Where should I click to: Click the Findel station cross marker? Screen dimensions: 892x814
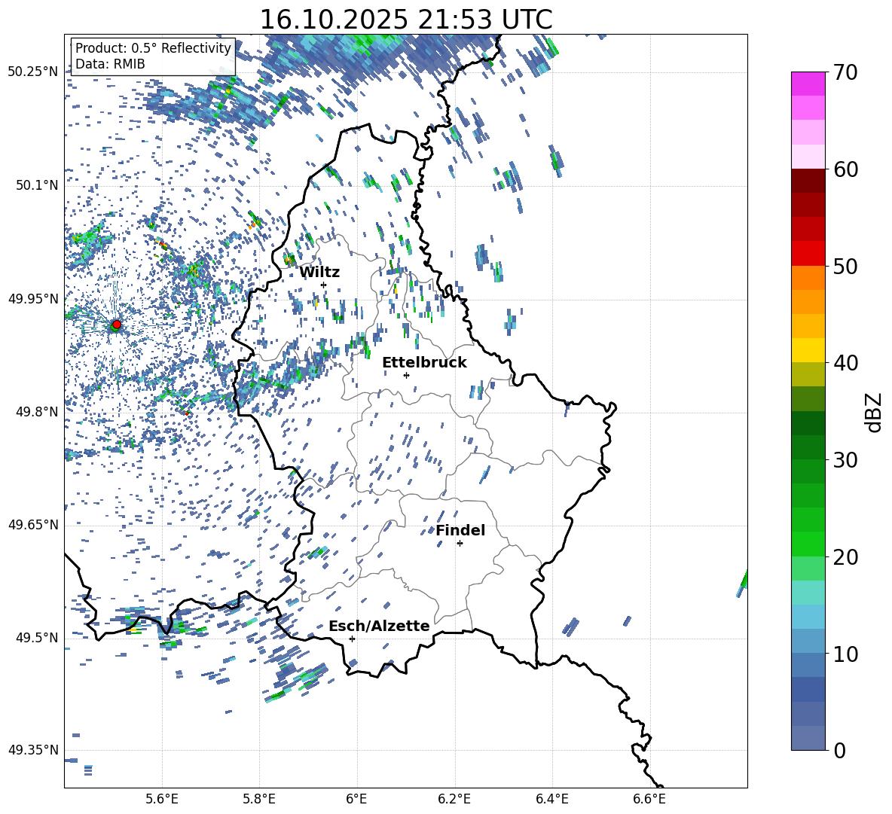pyautogui.click(x=460, y=543)
